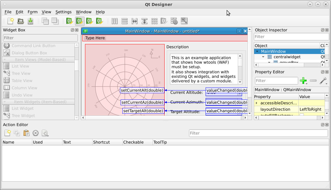
Task: Click the New Form toolbar icon
Action: (x=11, y=21)
